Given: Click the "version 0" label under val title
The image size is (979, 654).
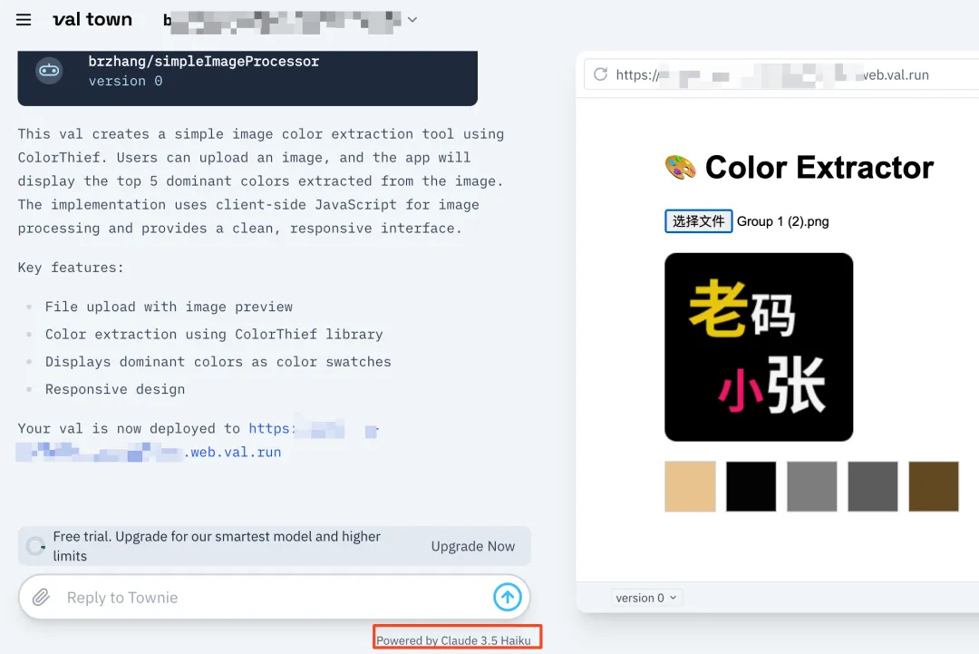Looking at the screenshot, I should [x=125, y=82].
